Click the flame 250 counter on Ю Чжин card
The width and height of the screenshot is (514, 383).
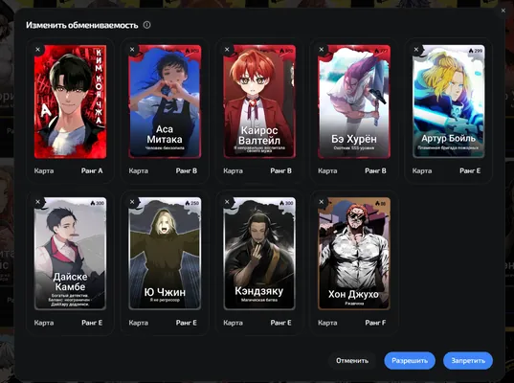[191, 203]
